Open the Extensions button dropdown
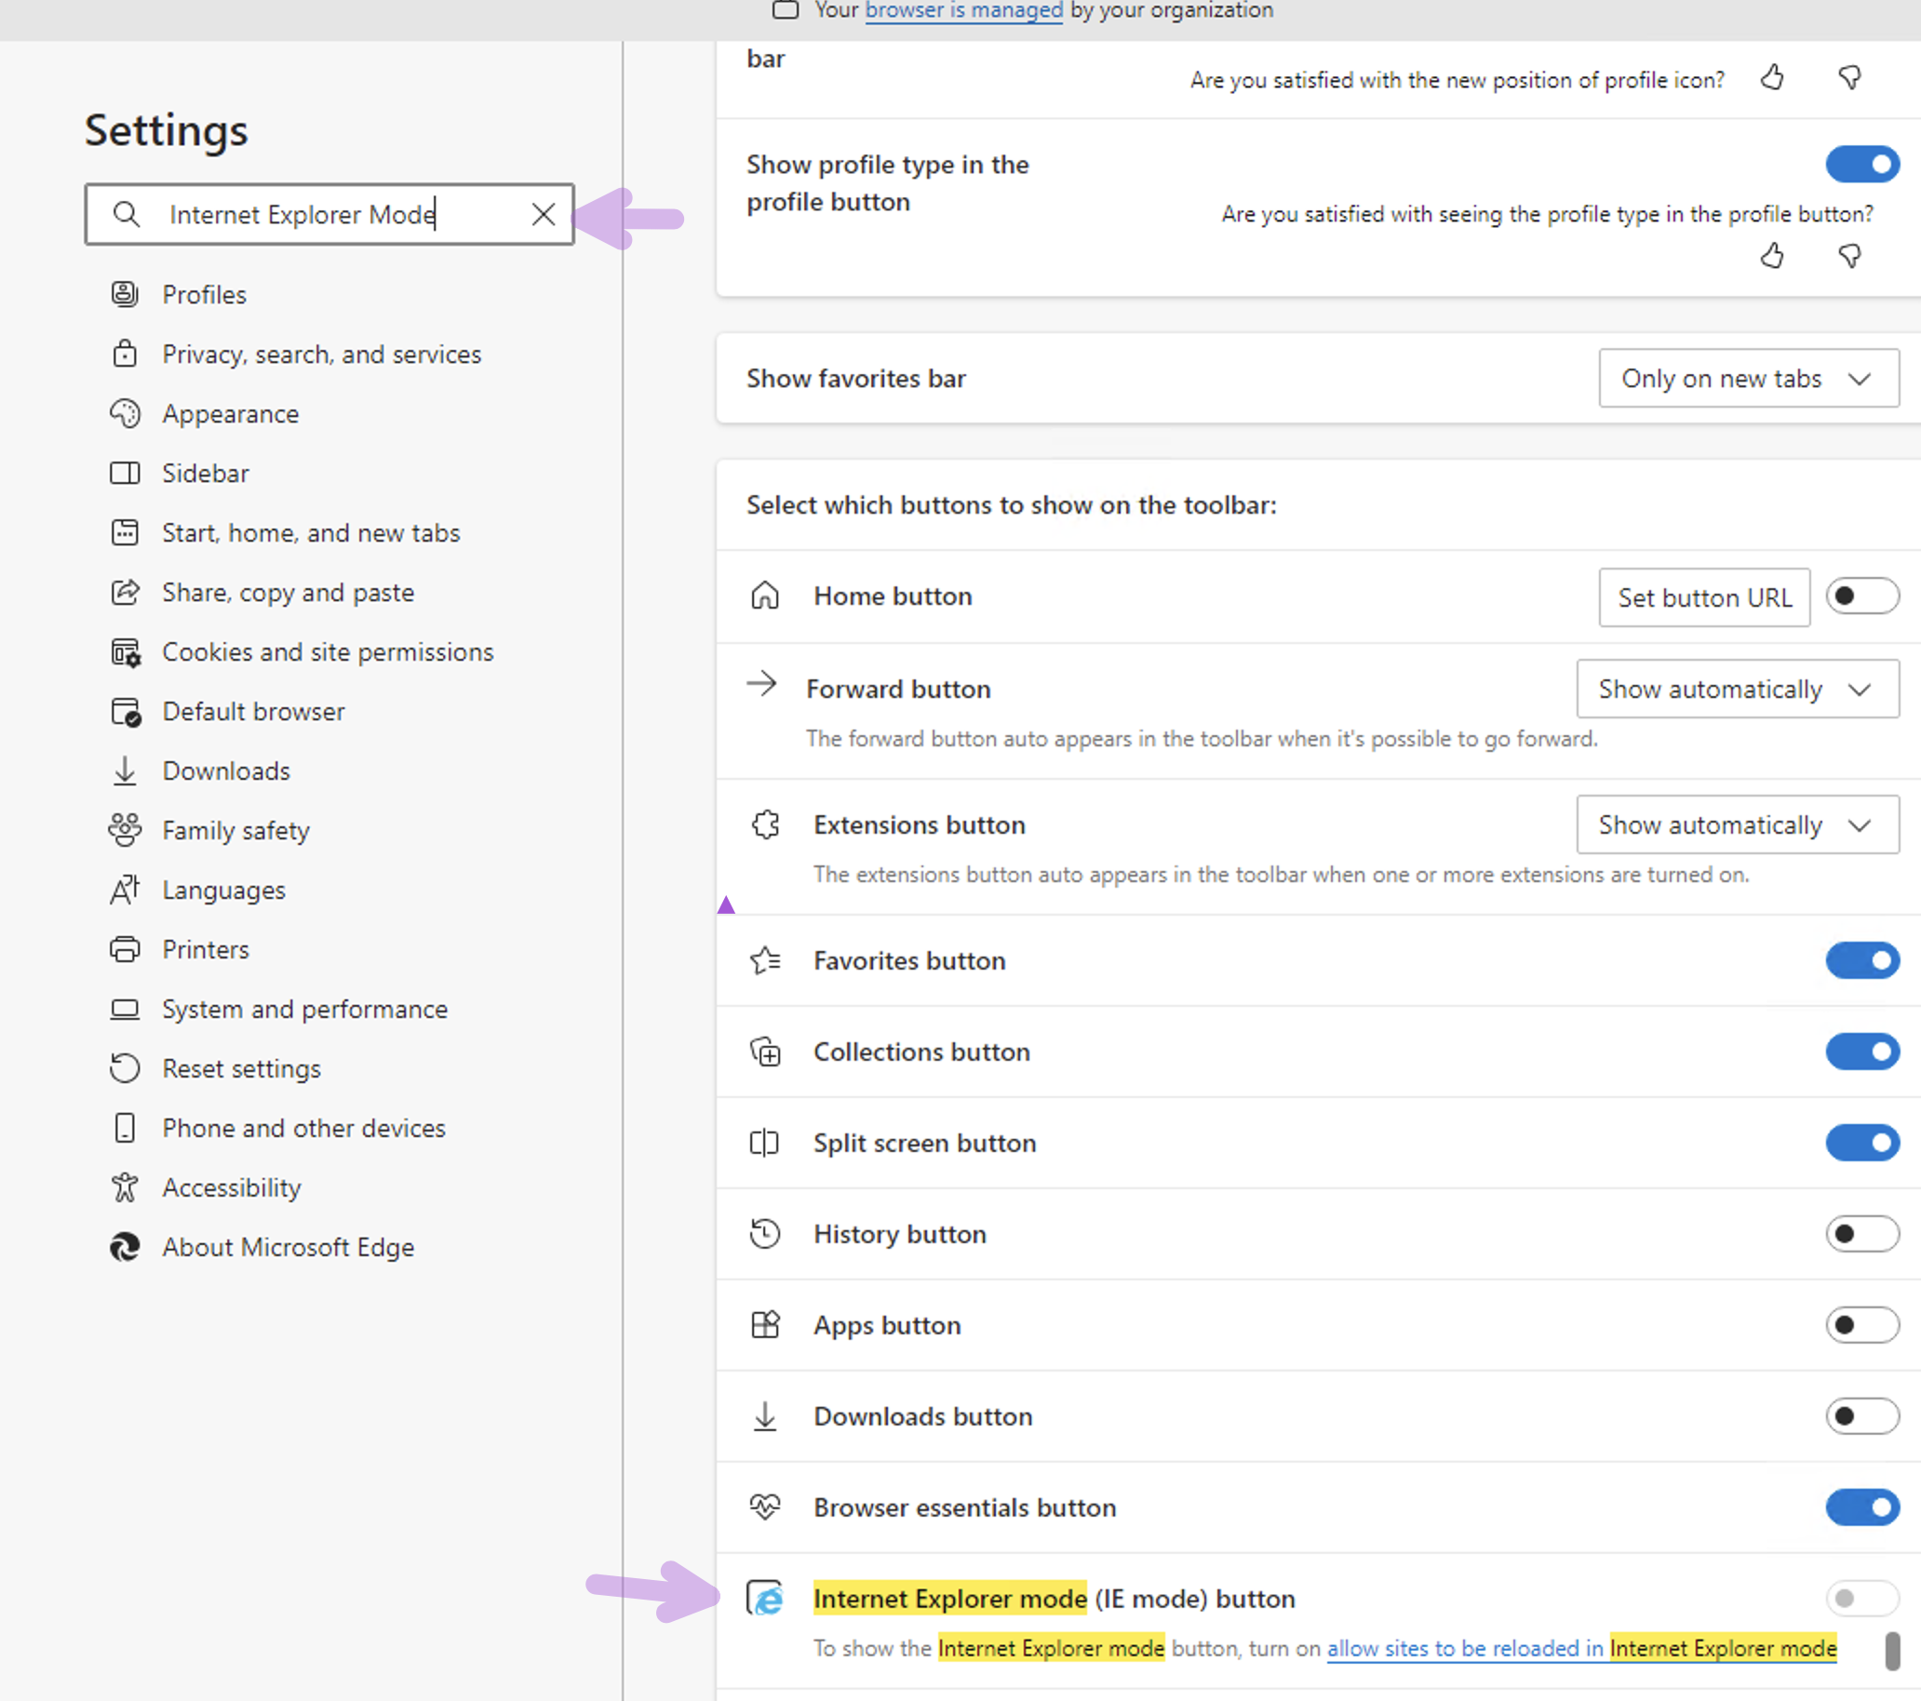 coord(1738,825)
